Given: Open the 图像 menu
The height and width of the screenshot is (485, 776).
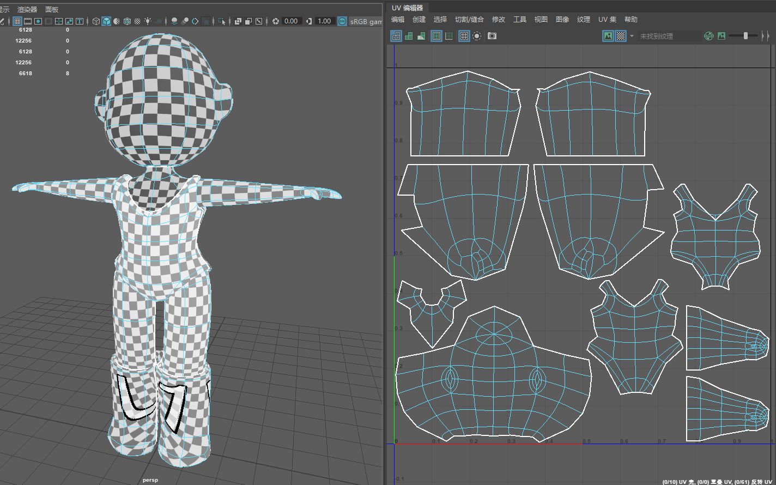Looking at the screenshot, I should click(562, 19).
